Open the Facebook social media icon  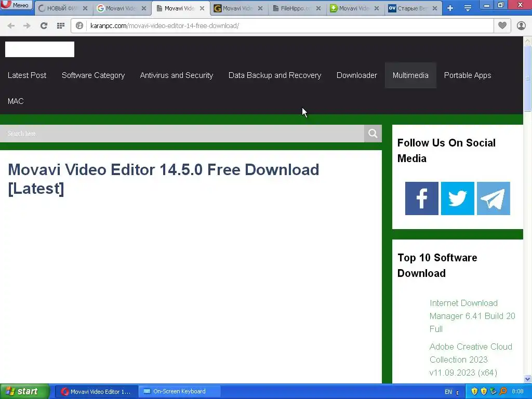click(x=421, y=198)
